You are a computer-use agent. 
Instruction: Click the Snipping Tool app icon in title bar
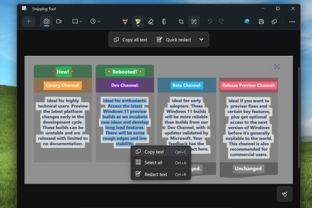25,9
